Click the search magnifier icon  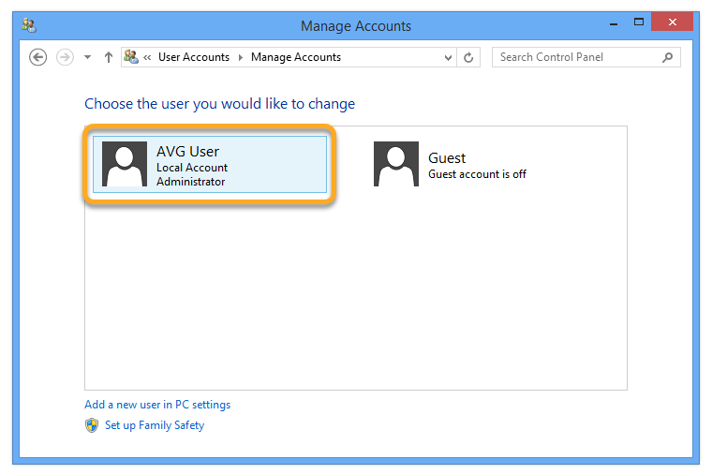[x=667, y=57]
